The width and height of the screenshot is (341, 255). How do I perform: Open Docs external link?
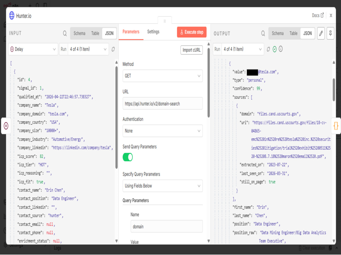[x=318, y=15]
